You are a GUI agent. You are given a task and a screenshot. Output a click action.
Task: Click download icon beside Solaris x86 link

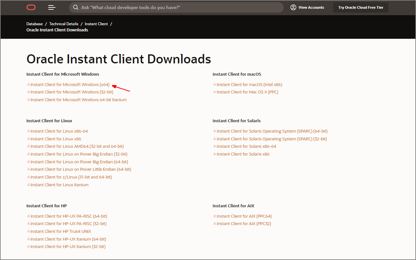[x=214, y=154]
